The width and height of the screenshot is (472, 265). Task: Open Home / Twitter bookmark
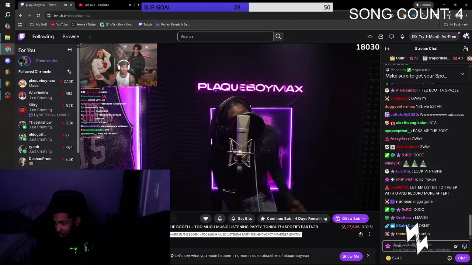tap(84, 25)
